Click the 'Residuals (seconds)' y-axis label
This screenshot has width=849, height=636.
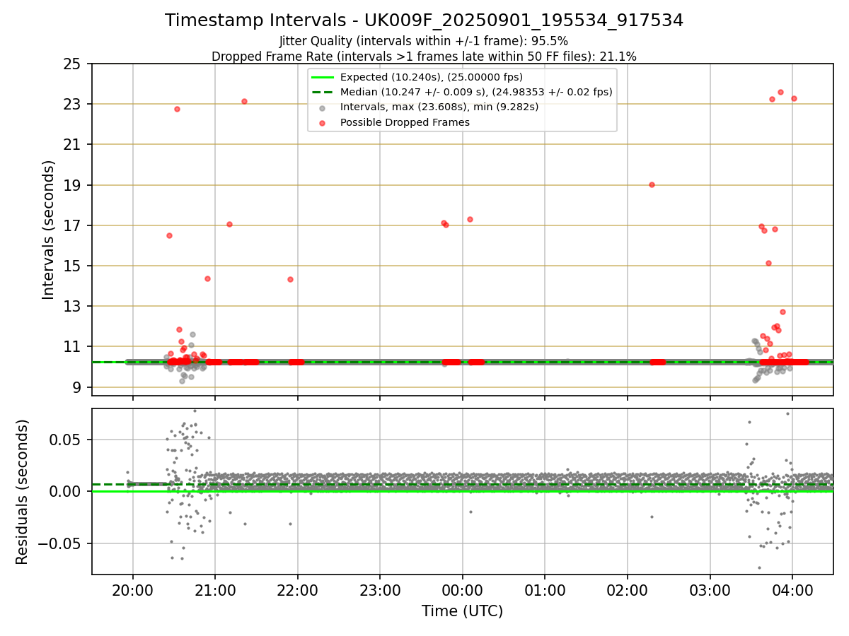tap(23, 492)
